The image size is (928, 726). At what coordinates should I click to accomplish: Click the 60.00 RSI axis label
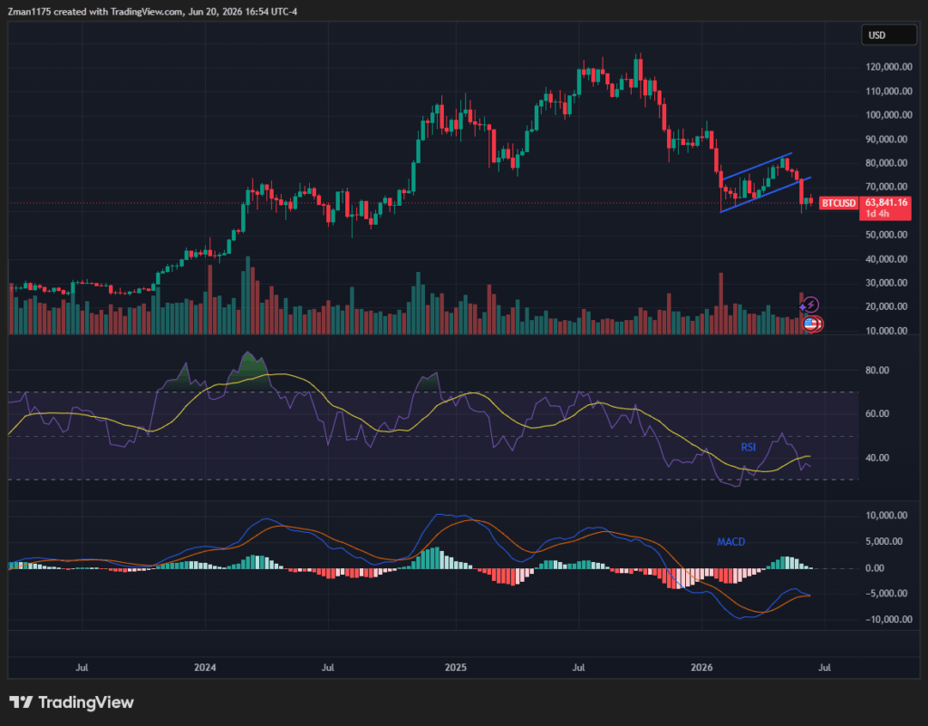click(877, 413)
